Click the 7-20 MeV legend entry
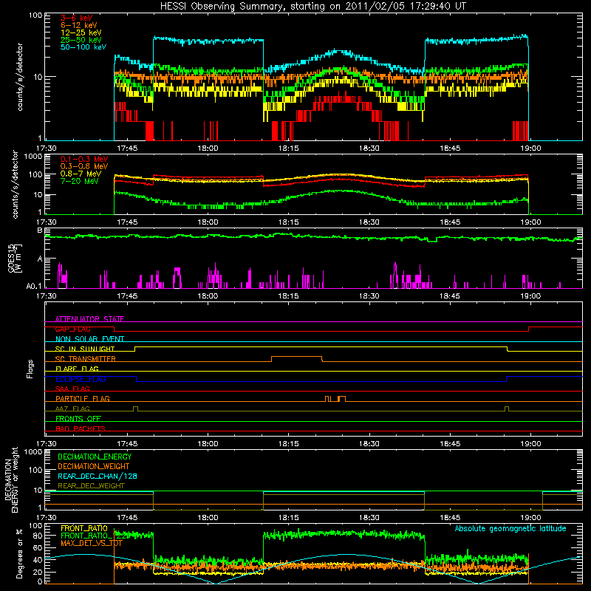Viewport: 591px width, 591px height. click(80, 181)
